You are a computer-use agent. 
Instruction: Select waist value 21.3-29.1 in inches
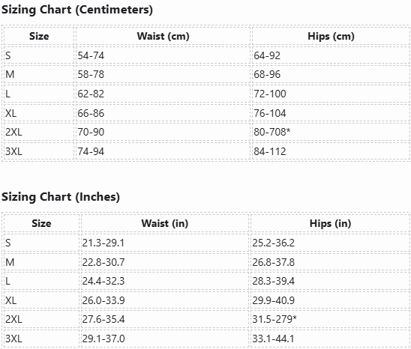click(103, 243)
